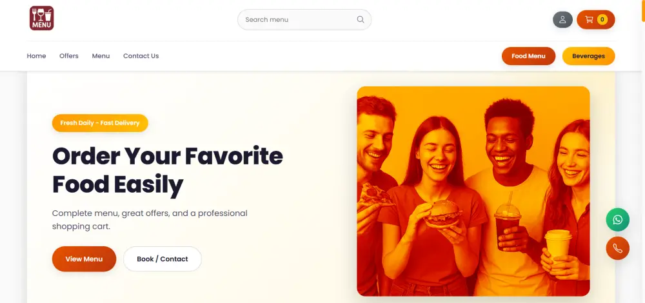Click the hero photo of friends eating
The height and width of the screenshot is (303, 645).
[x=473, y=191]
